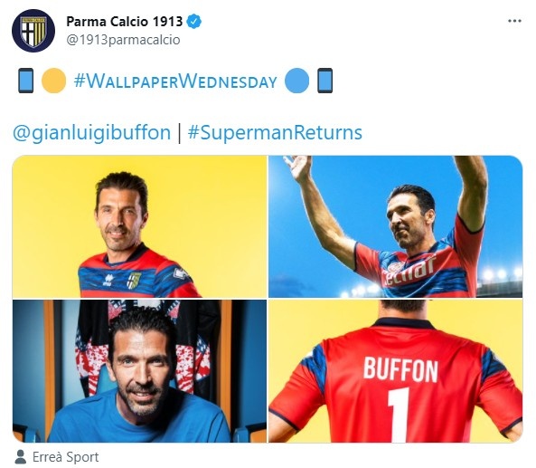Open the three-dot more options menu
The height and width of the screenshot is (468, 536).
(514, 21)
